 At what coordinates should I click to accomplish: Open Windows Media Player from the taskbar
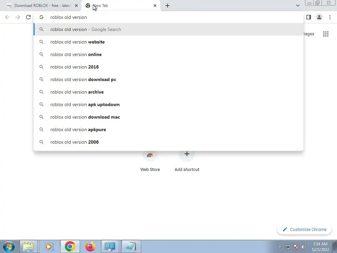49,246
